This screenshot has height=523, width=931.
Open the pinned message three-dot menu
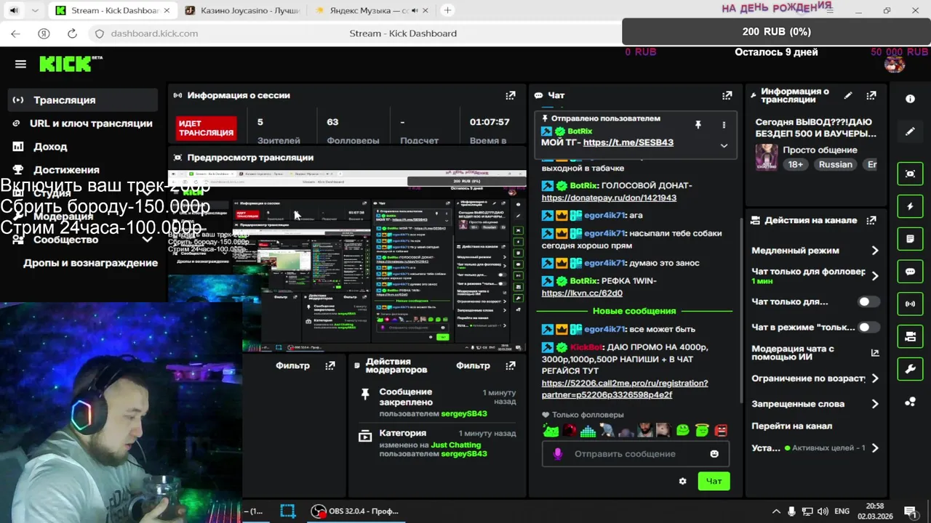coord(724,125)
